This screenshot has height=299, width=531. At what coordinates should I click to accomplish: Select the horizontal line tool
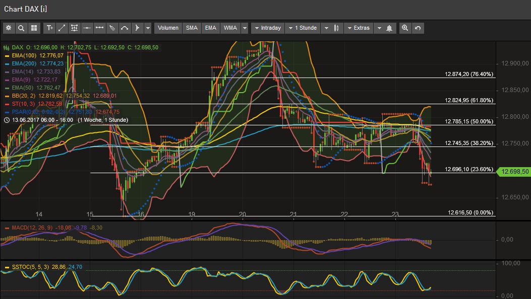click(87, 28)
